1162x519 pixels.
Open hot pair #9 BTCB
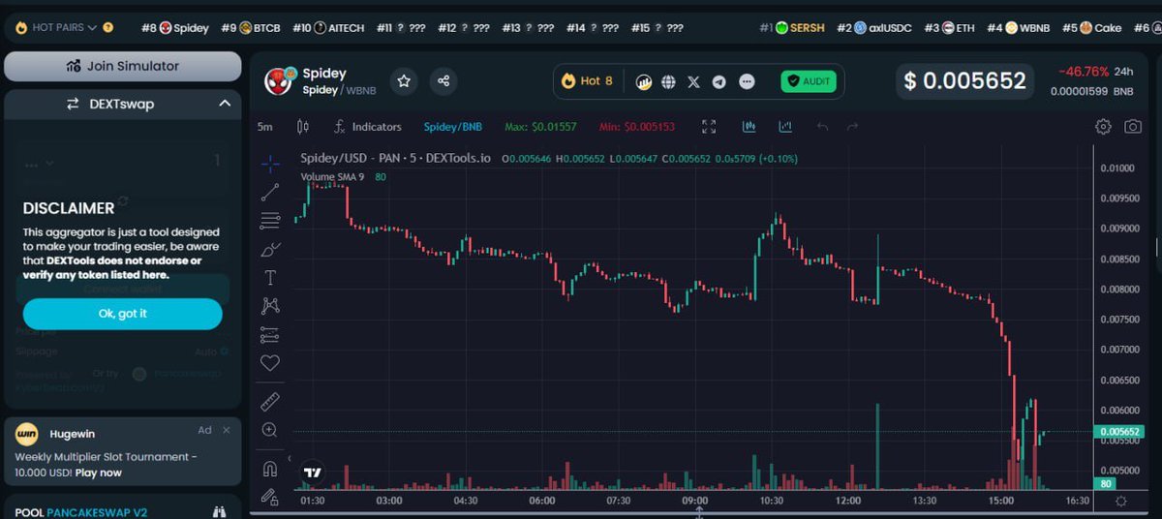pyautogui.click(x=251, y=27)
